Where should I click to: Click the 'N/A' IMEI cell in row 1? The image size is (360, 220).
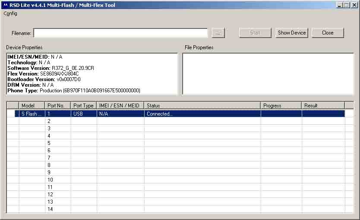point(120,114)
